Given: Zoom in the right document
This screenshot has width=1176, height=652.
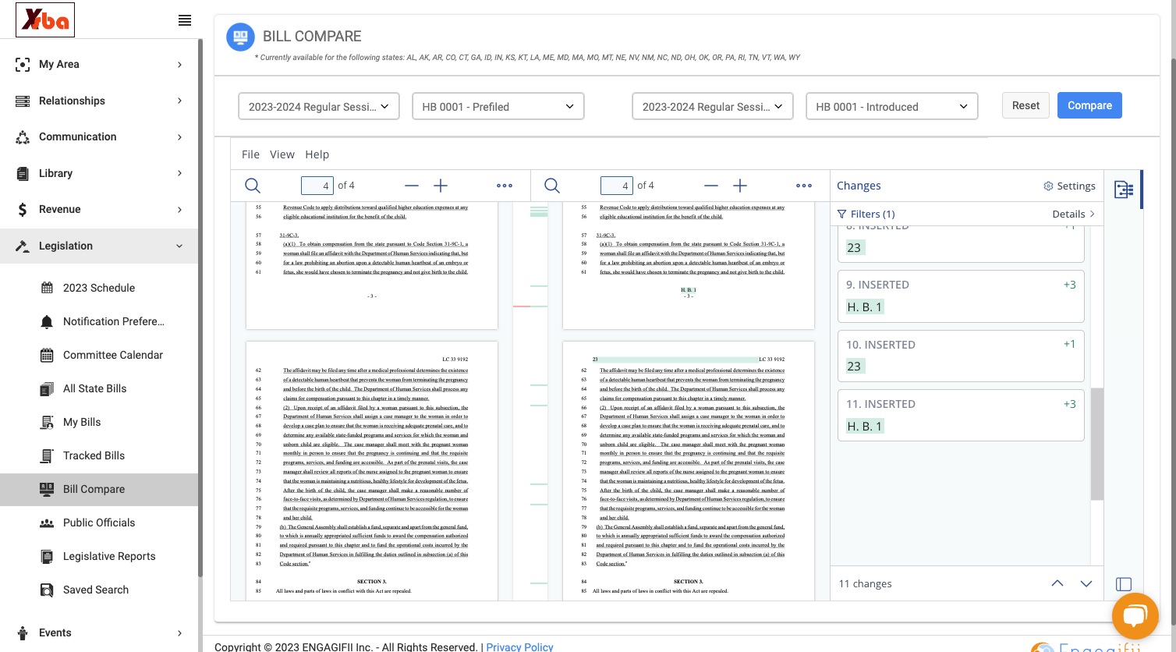Looking at the screenshot, I should click(x=740, y=186).
